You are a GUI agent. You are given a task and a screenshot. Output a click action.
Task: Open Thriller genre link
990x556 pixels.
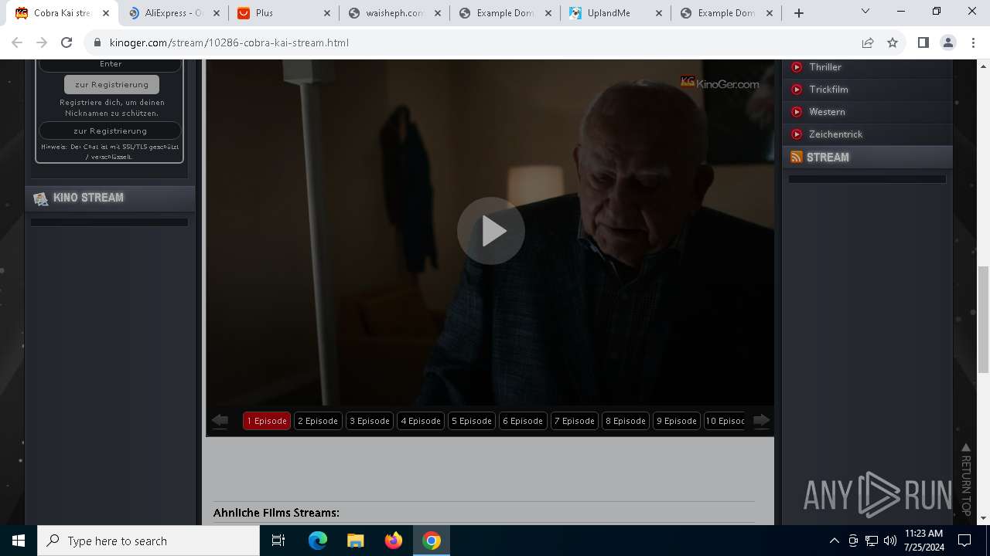point(825,67)
